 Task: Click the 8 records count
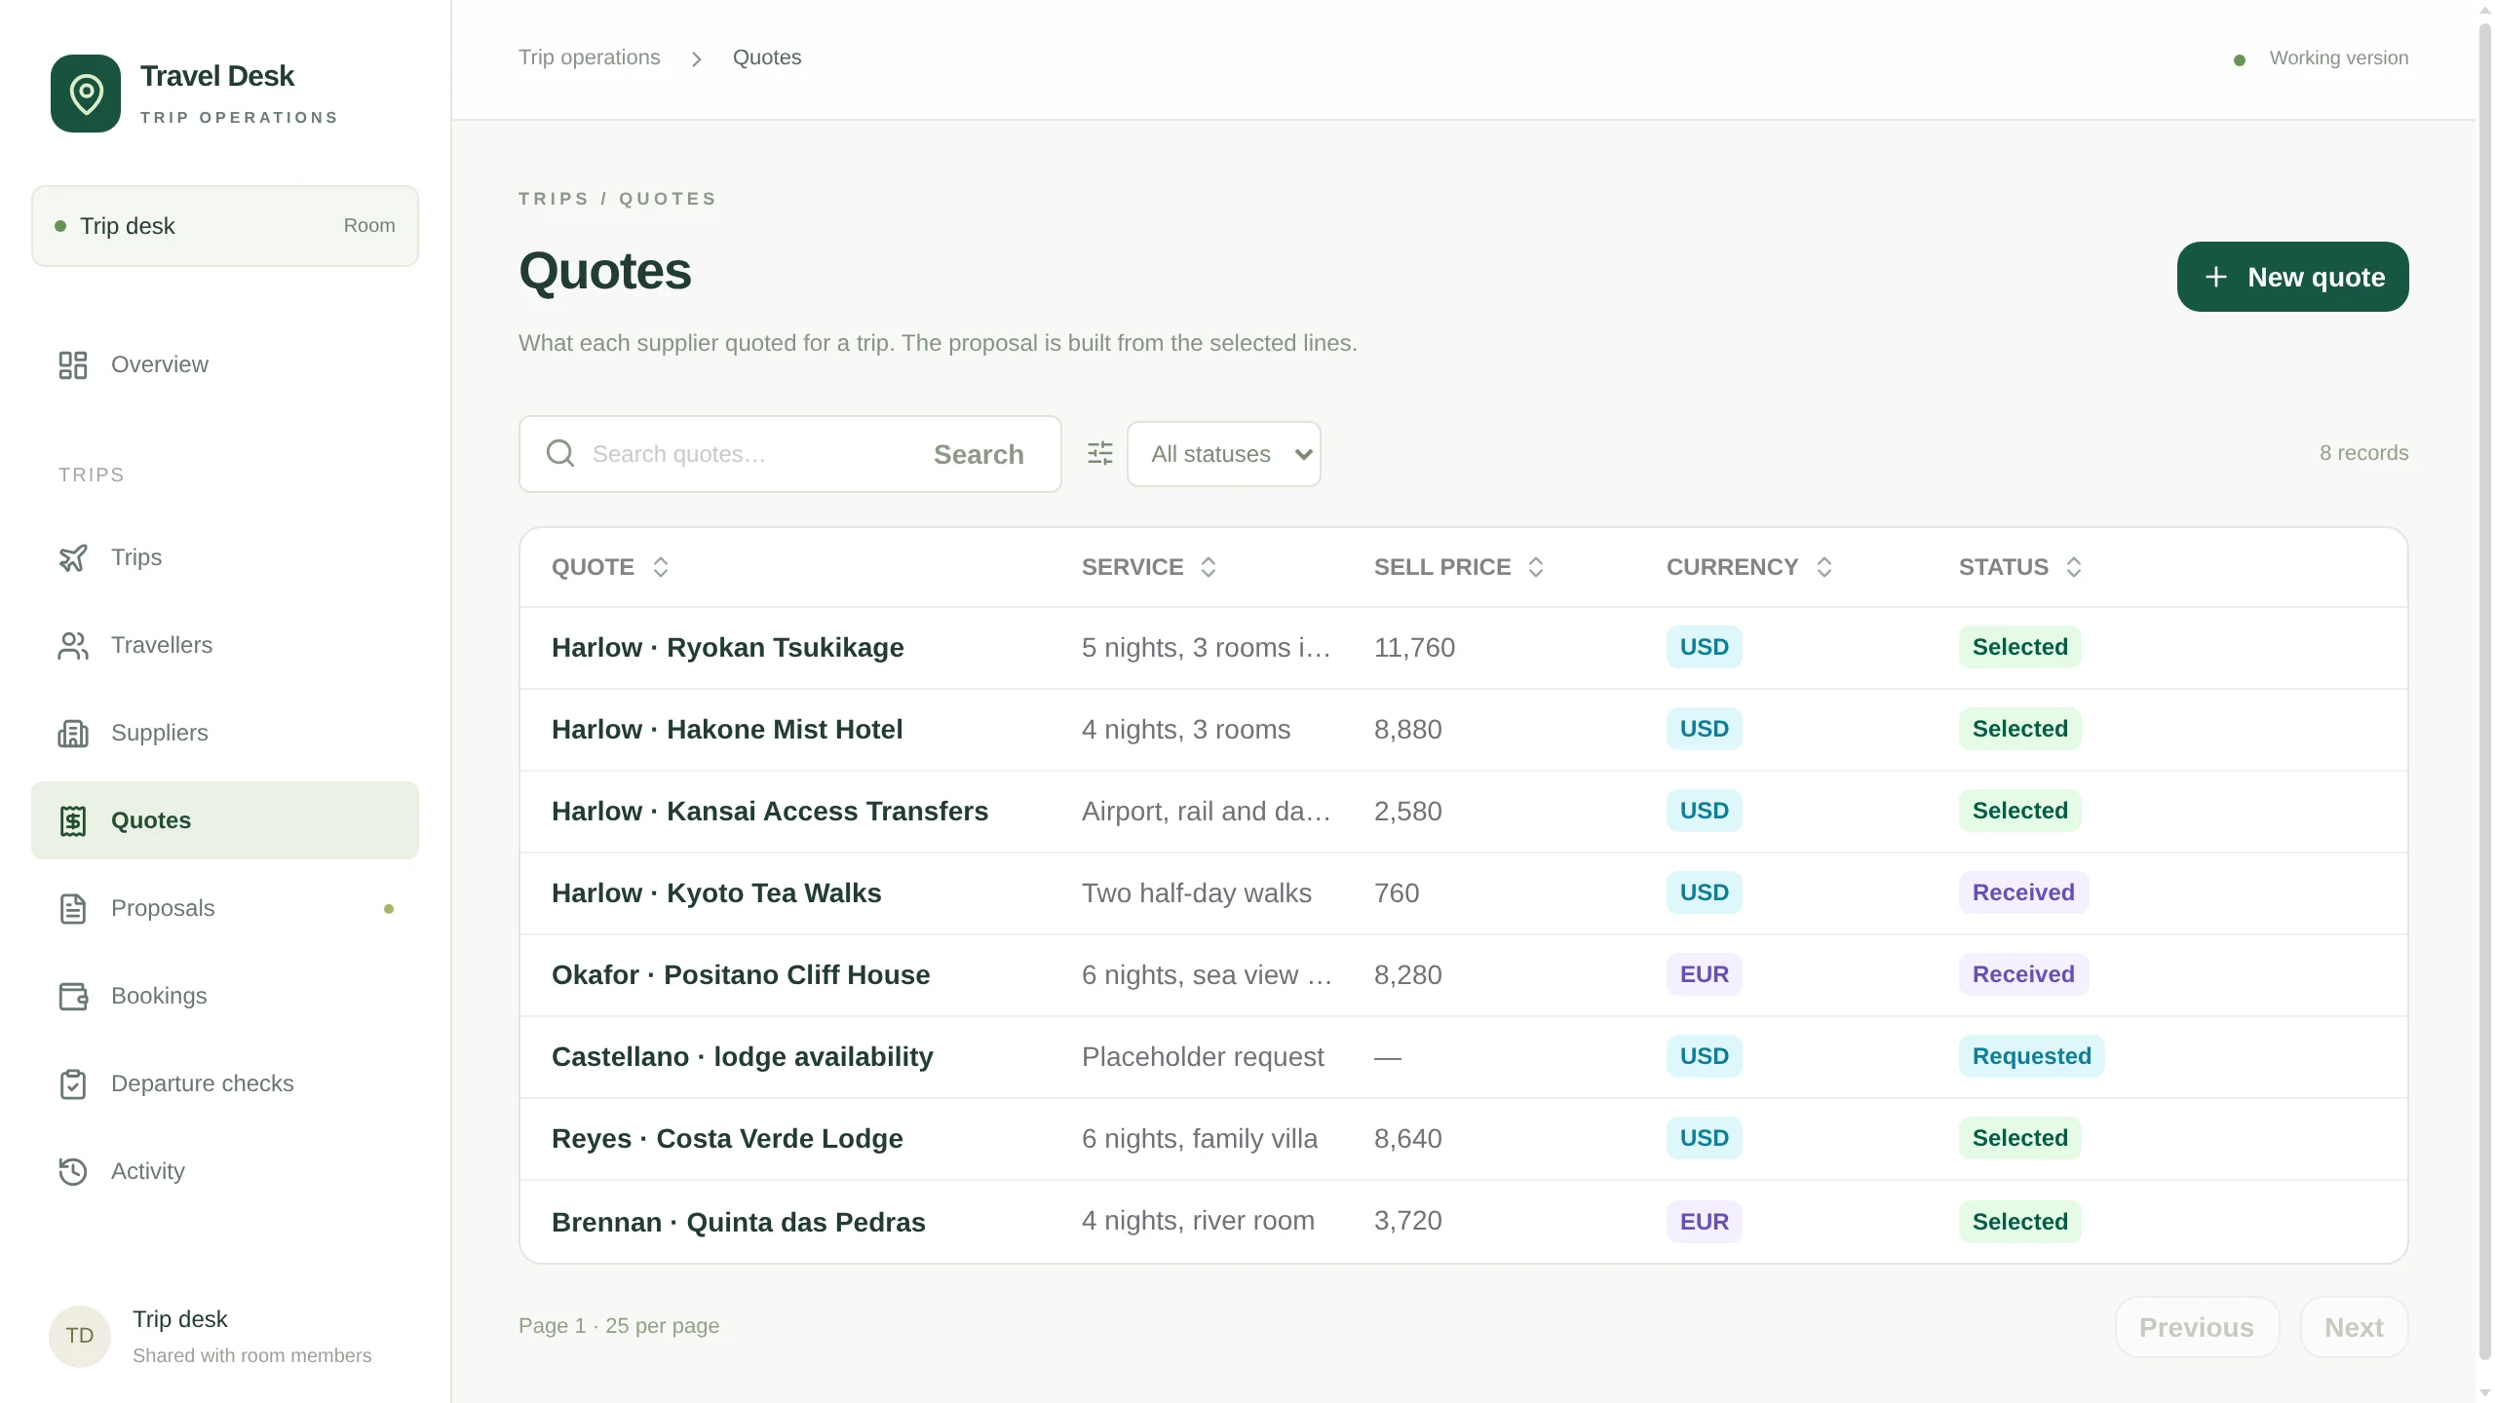tap(2363, 453)
